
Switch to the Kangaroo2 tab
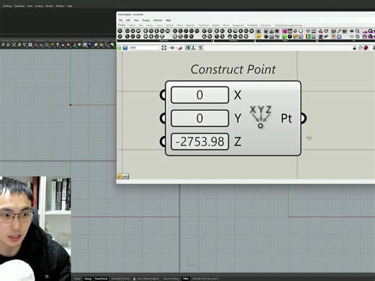[x=238, y=25]
